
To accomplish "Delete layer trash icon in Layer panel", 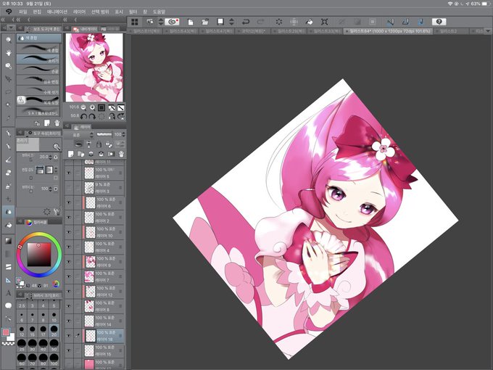I will pos(121,154).
